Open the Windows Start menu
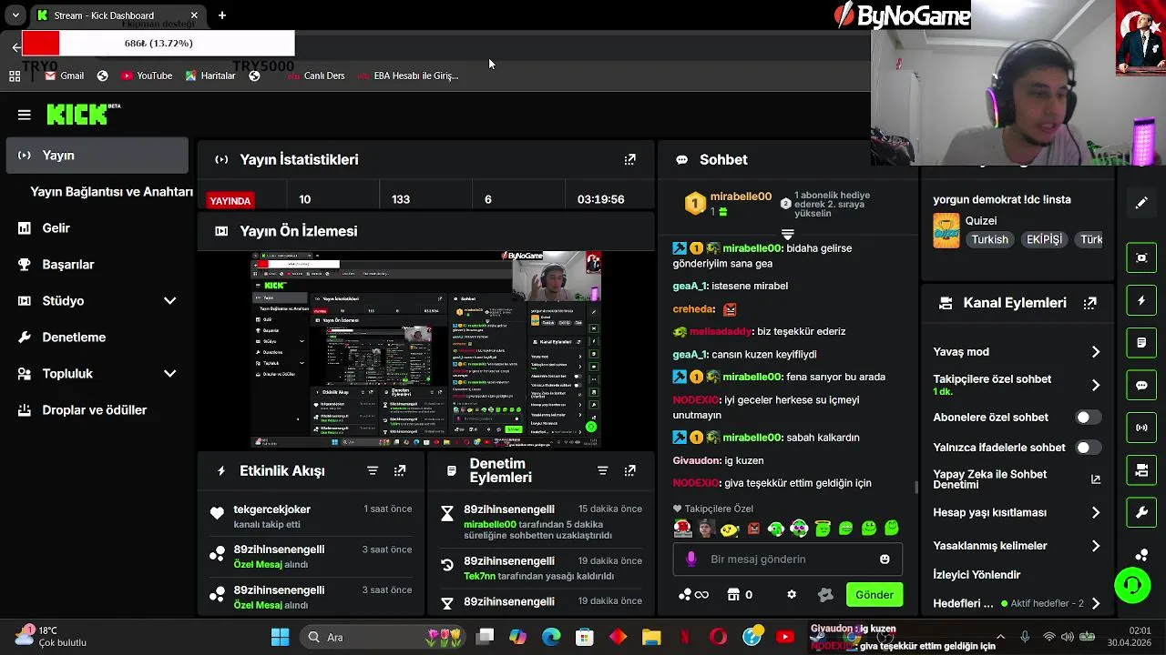 coord(280,637)
